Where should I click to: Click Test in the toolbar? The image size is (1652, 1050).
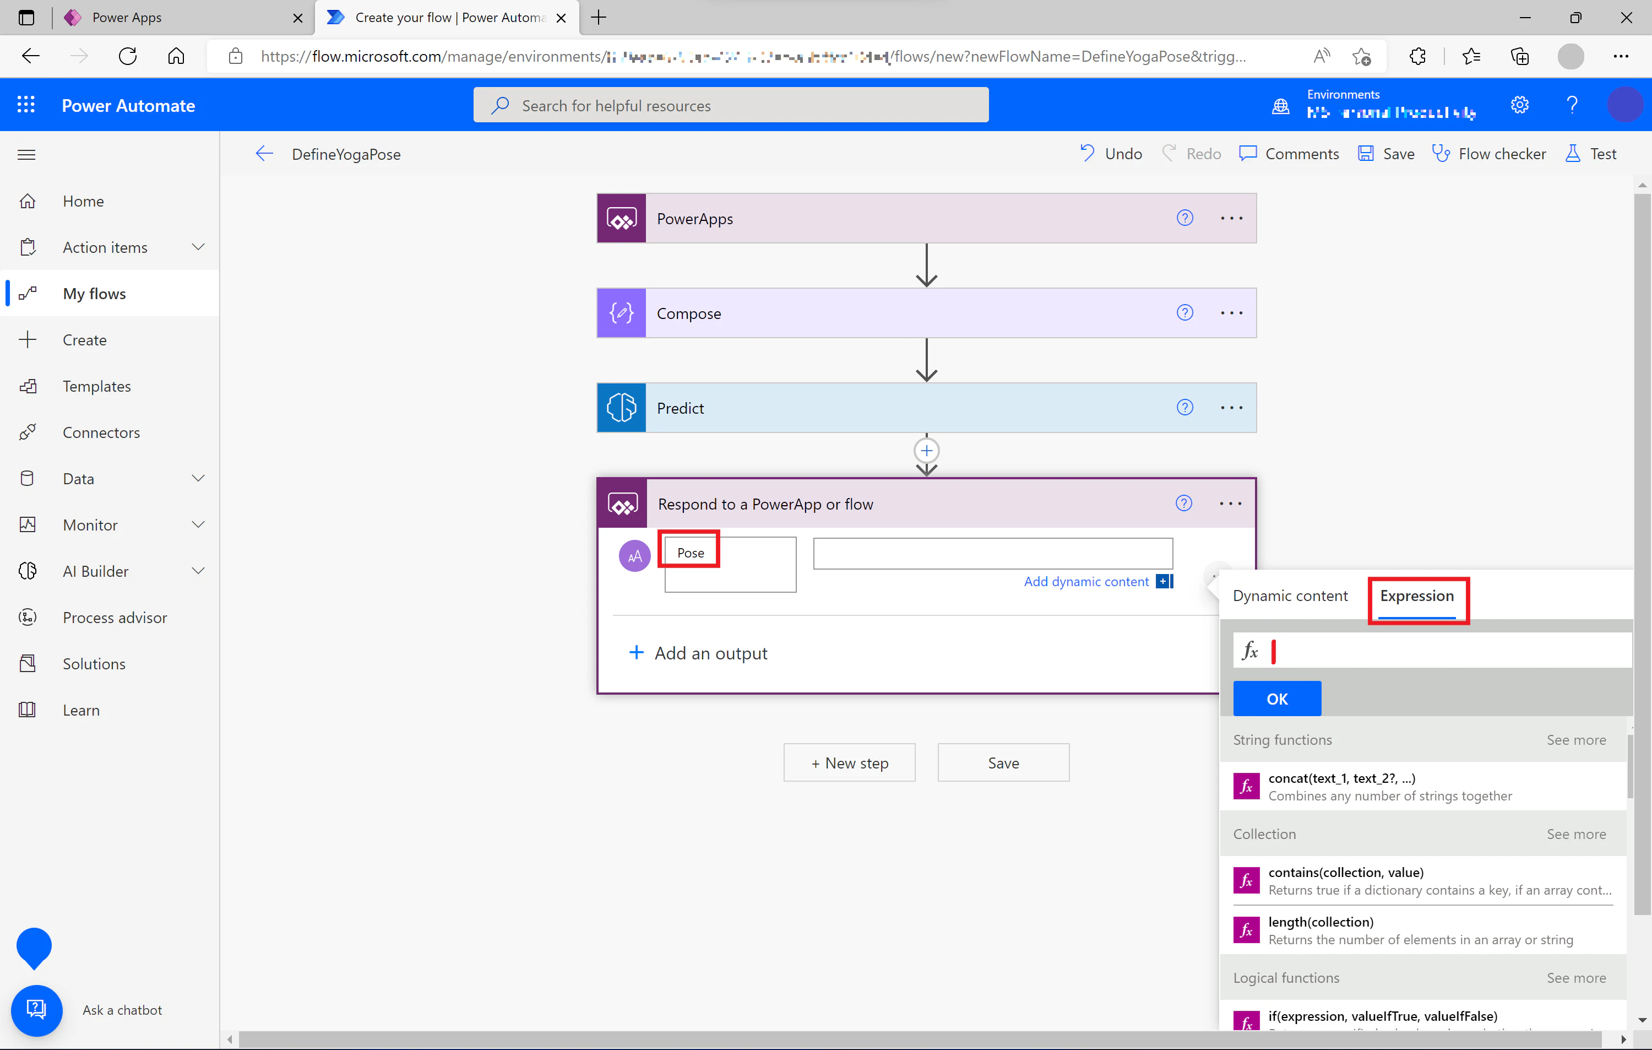pos(1590,154)
